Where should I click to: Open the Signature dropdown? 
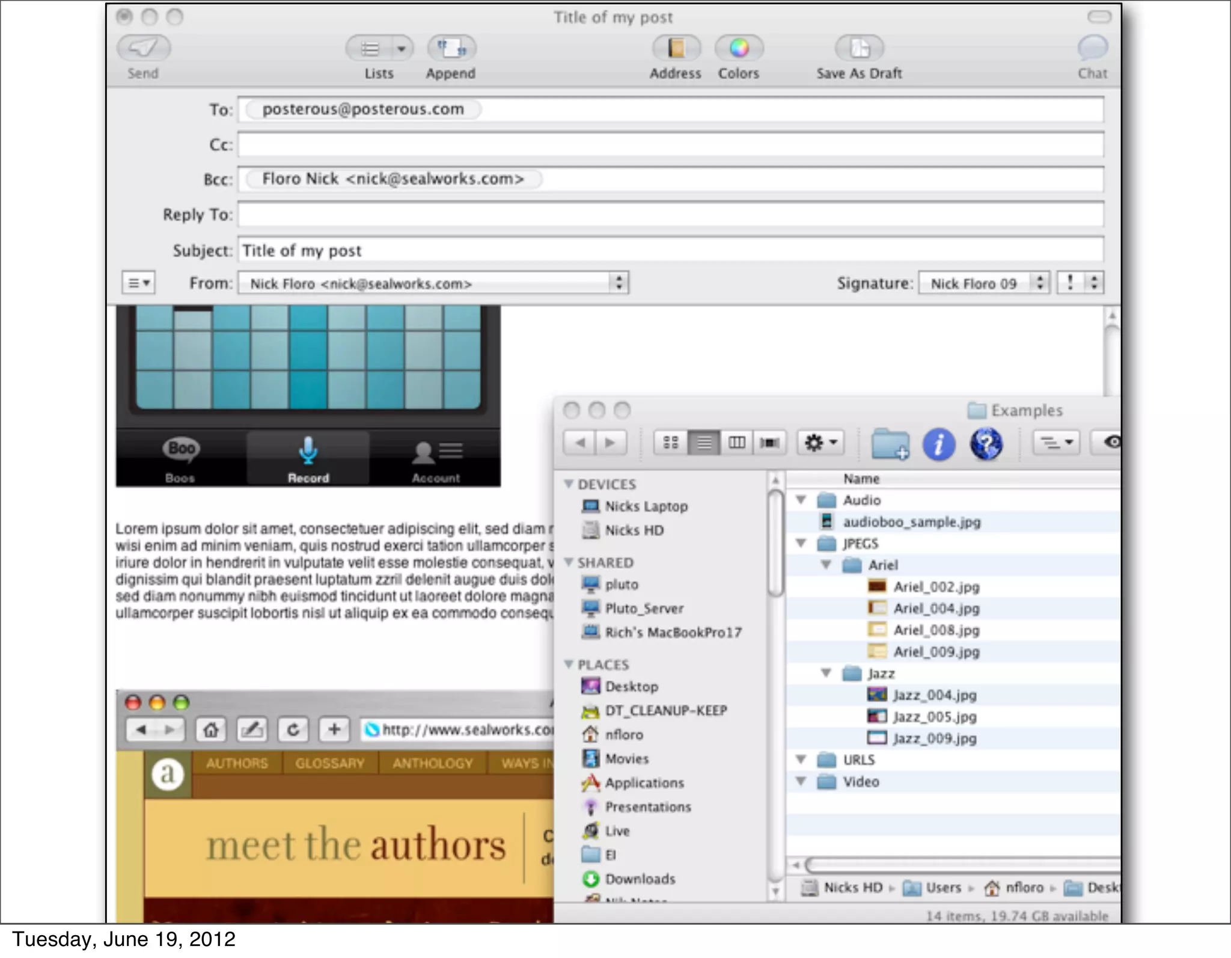click(x=983, y=283)
